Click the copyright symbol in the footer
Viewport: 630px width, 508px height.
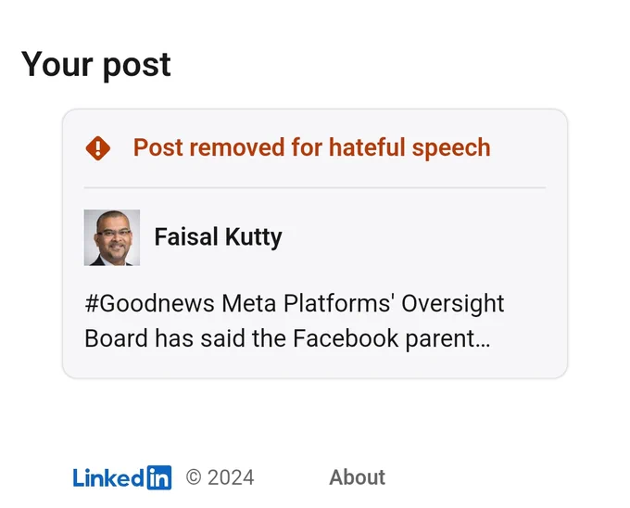coord(194,477)
